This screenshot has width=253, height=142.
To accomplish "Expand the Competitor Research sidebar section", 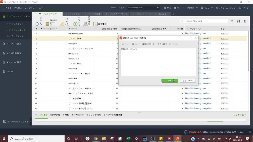I will click(16, 53).
